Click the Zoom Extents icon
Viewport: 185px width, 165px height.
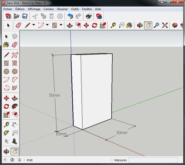[x=165, y=25]
